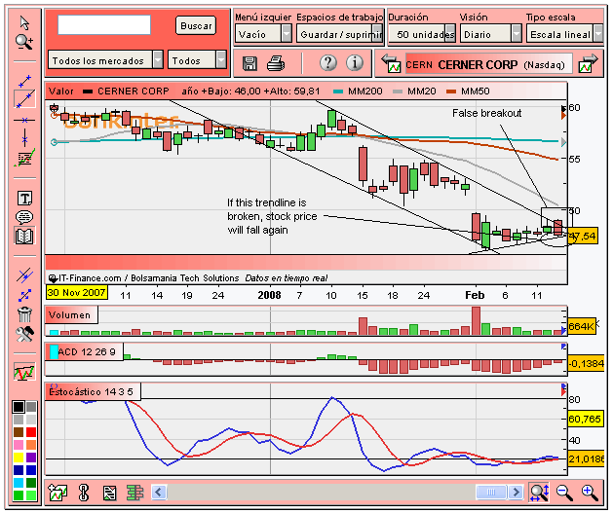Click the green bars layout icon at bottom

135,493
